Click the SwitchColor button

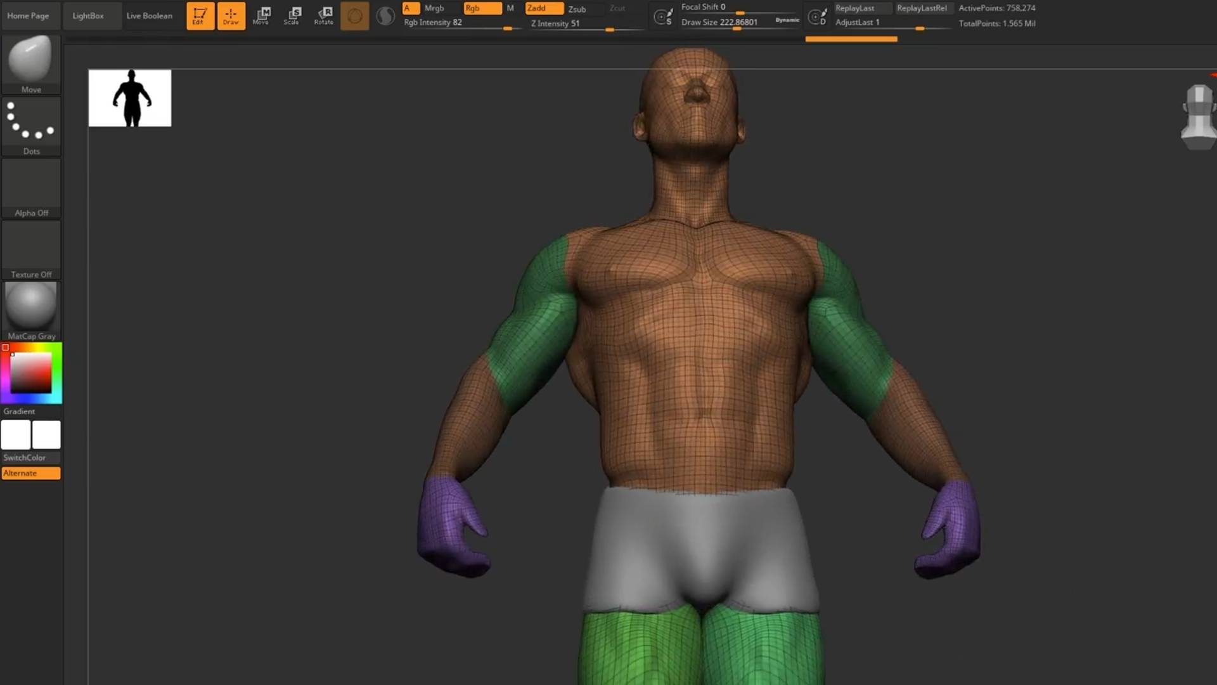pos(25,457)
